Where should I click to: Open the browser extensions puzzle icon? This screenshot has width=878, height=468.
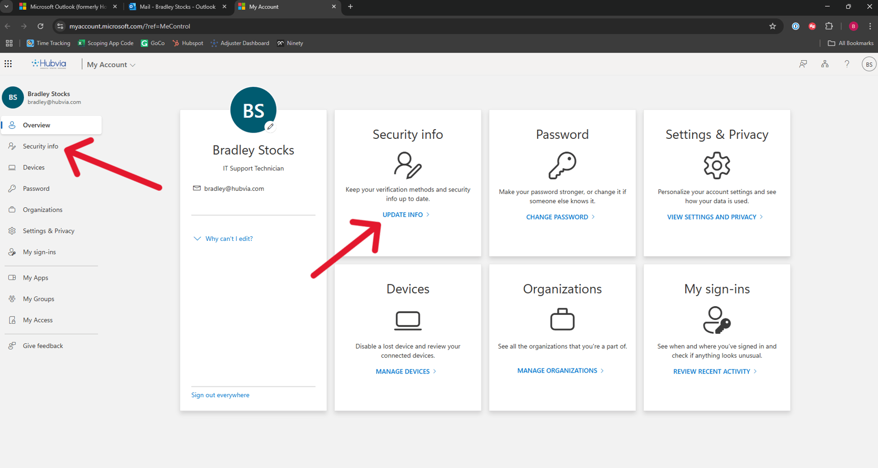(x=830, y=26)
